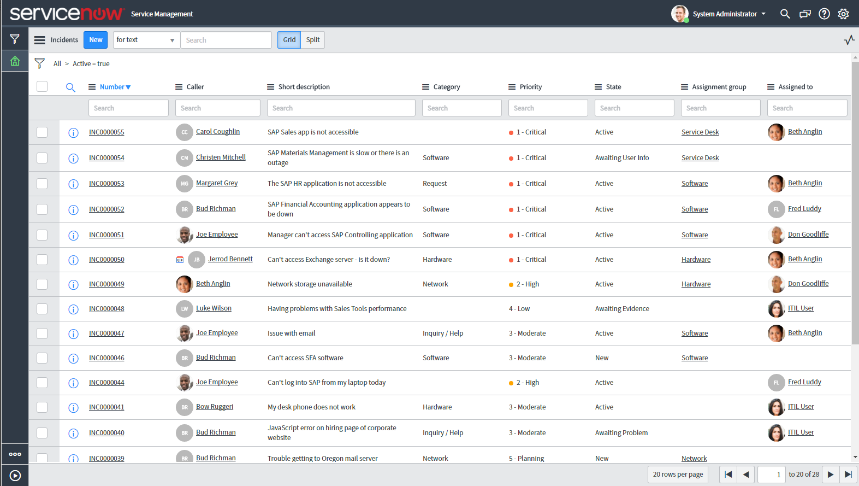Open Fred Luddy assigned to INC0000052
This screenshot has height=486, width=859.
[804, 209]
